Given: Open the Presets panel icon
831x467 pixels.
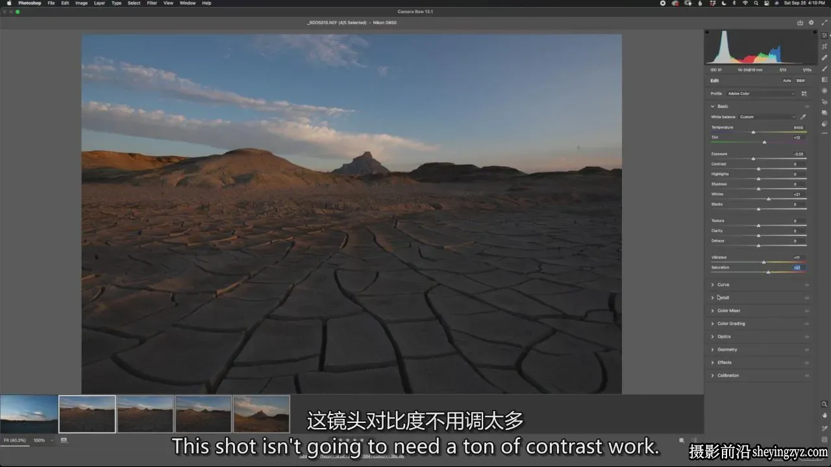Looking at the screenshot, I should [825, 123].
